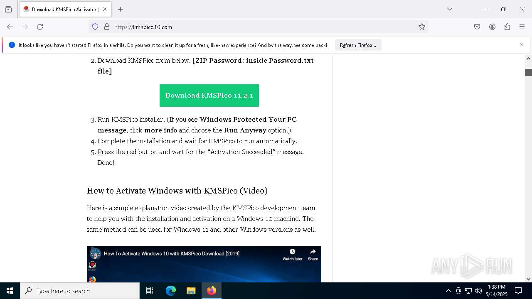Open the Save to Pocket icon
532x299 pixels.
pyautogui.click(x=477, y=27)
